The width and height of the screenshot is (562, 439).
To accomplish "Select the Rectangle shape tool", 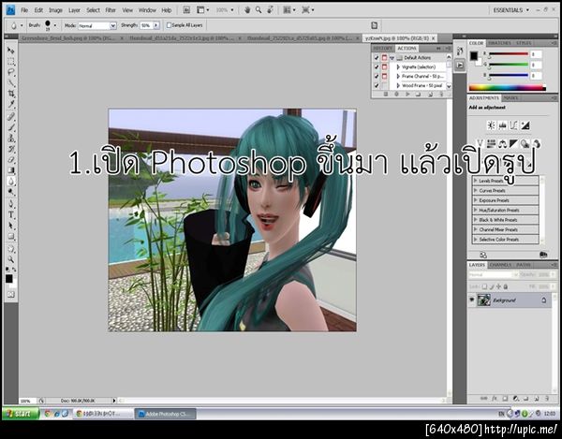I will [10, 236].
